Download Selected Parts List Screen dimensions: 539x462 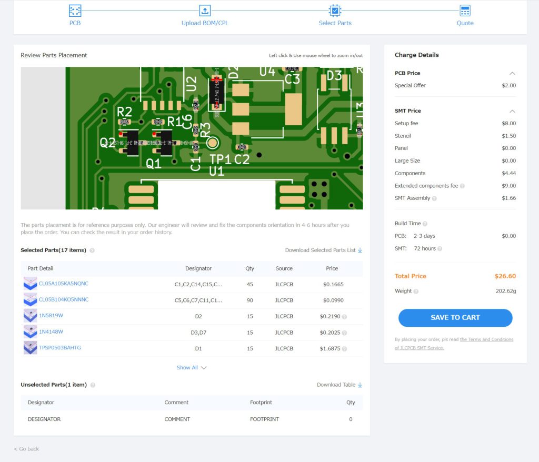(323, 250)
